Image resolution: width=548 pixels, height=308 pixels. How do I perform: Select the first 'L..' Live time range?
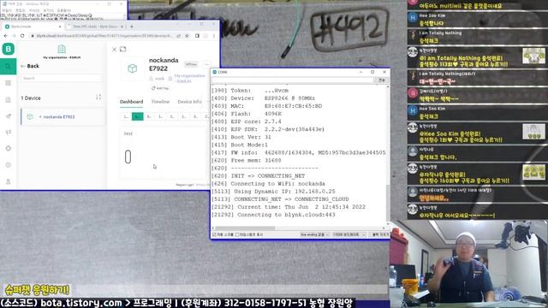click(126, 116)
